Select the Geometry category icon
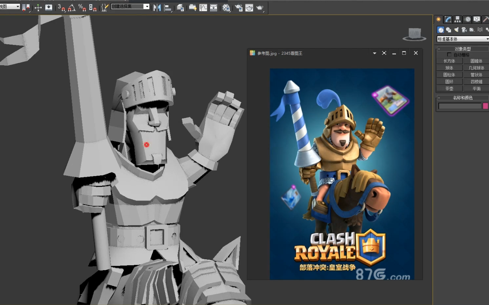 click(x=441, y=30)
